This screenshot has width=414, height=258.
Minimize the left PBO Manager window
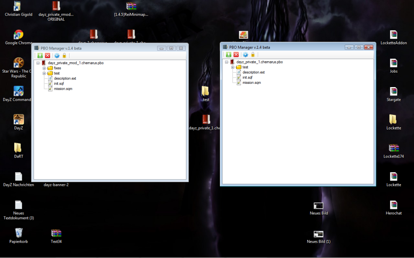pos(162,48)
